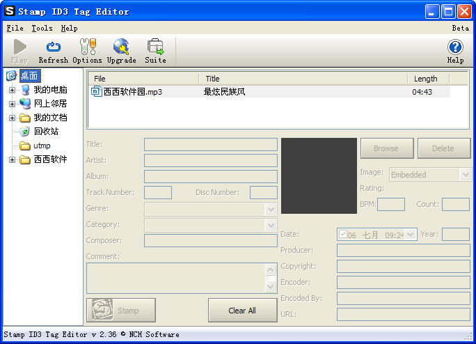Click the Delete image button
This screenshot has height=344, width=476.
click(x=444, y=148)
